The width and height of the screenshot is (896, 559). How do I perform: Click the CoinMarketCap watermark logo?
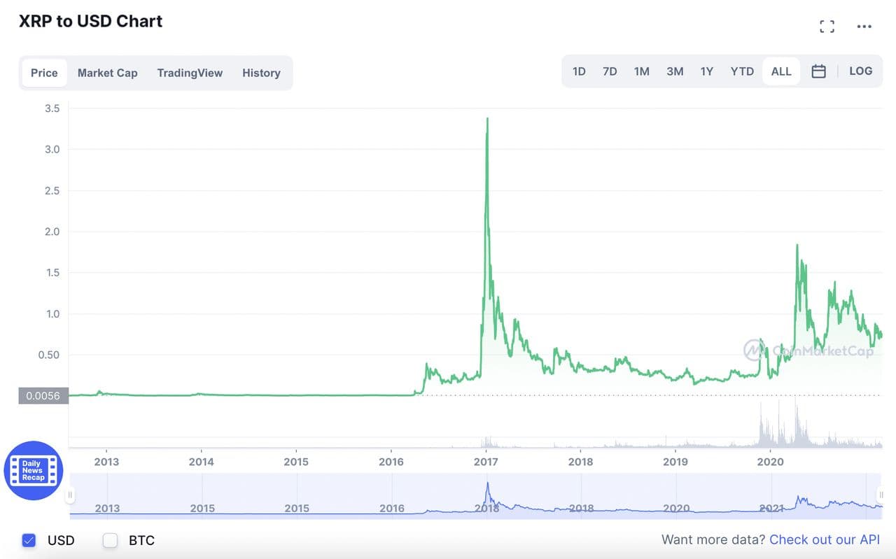(x=808, y=350)
